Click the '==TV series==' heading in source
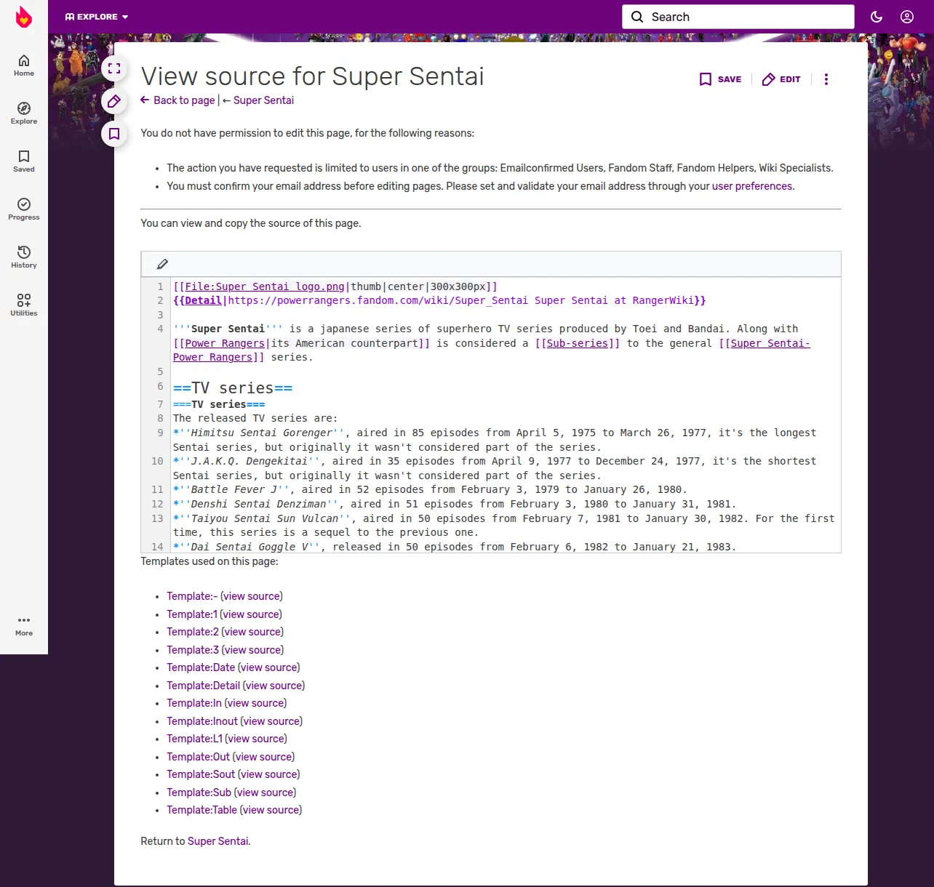The width and height of the screenshot is (934, 887). click(233, 388)
